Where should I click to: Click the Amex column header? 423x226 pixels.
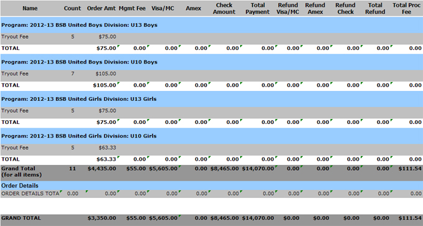pos(193,8)
